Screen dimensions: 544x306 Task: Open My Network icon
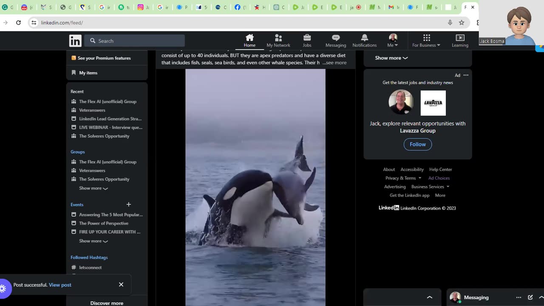point(278,41)
